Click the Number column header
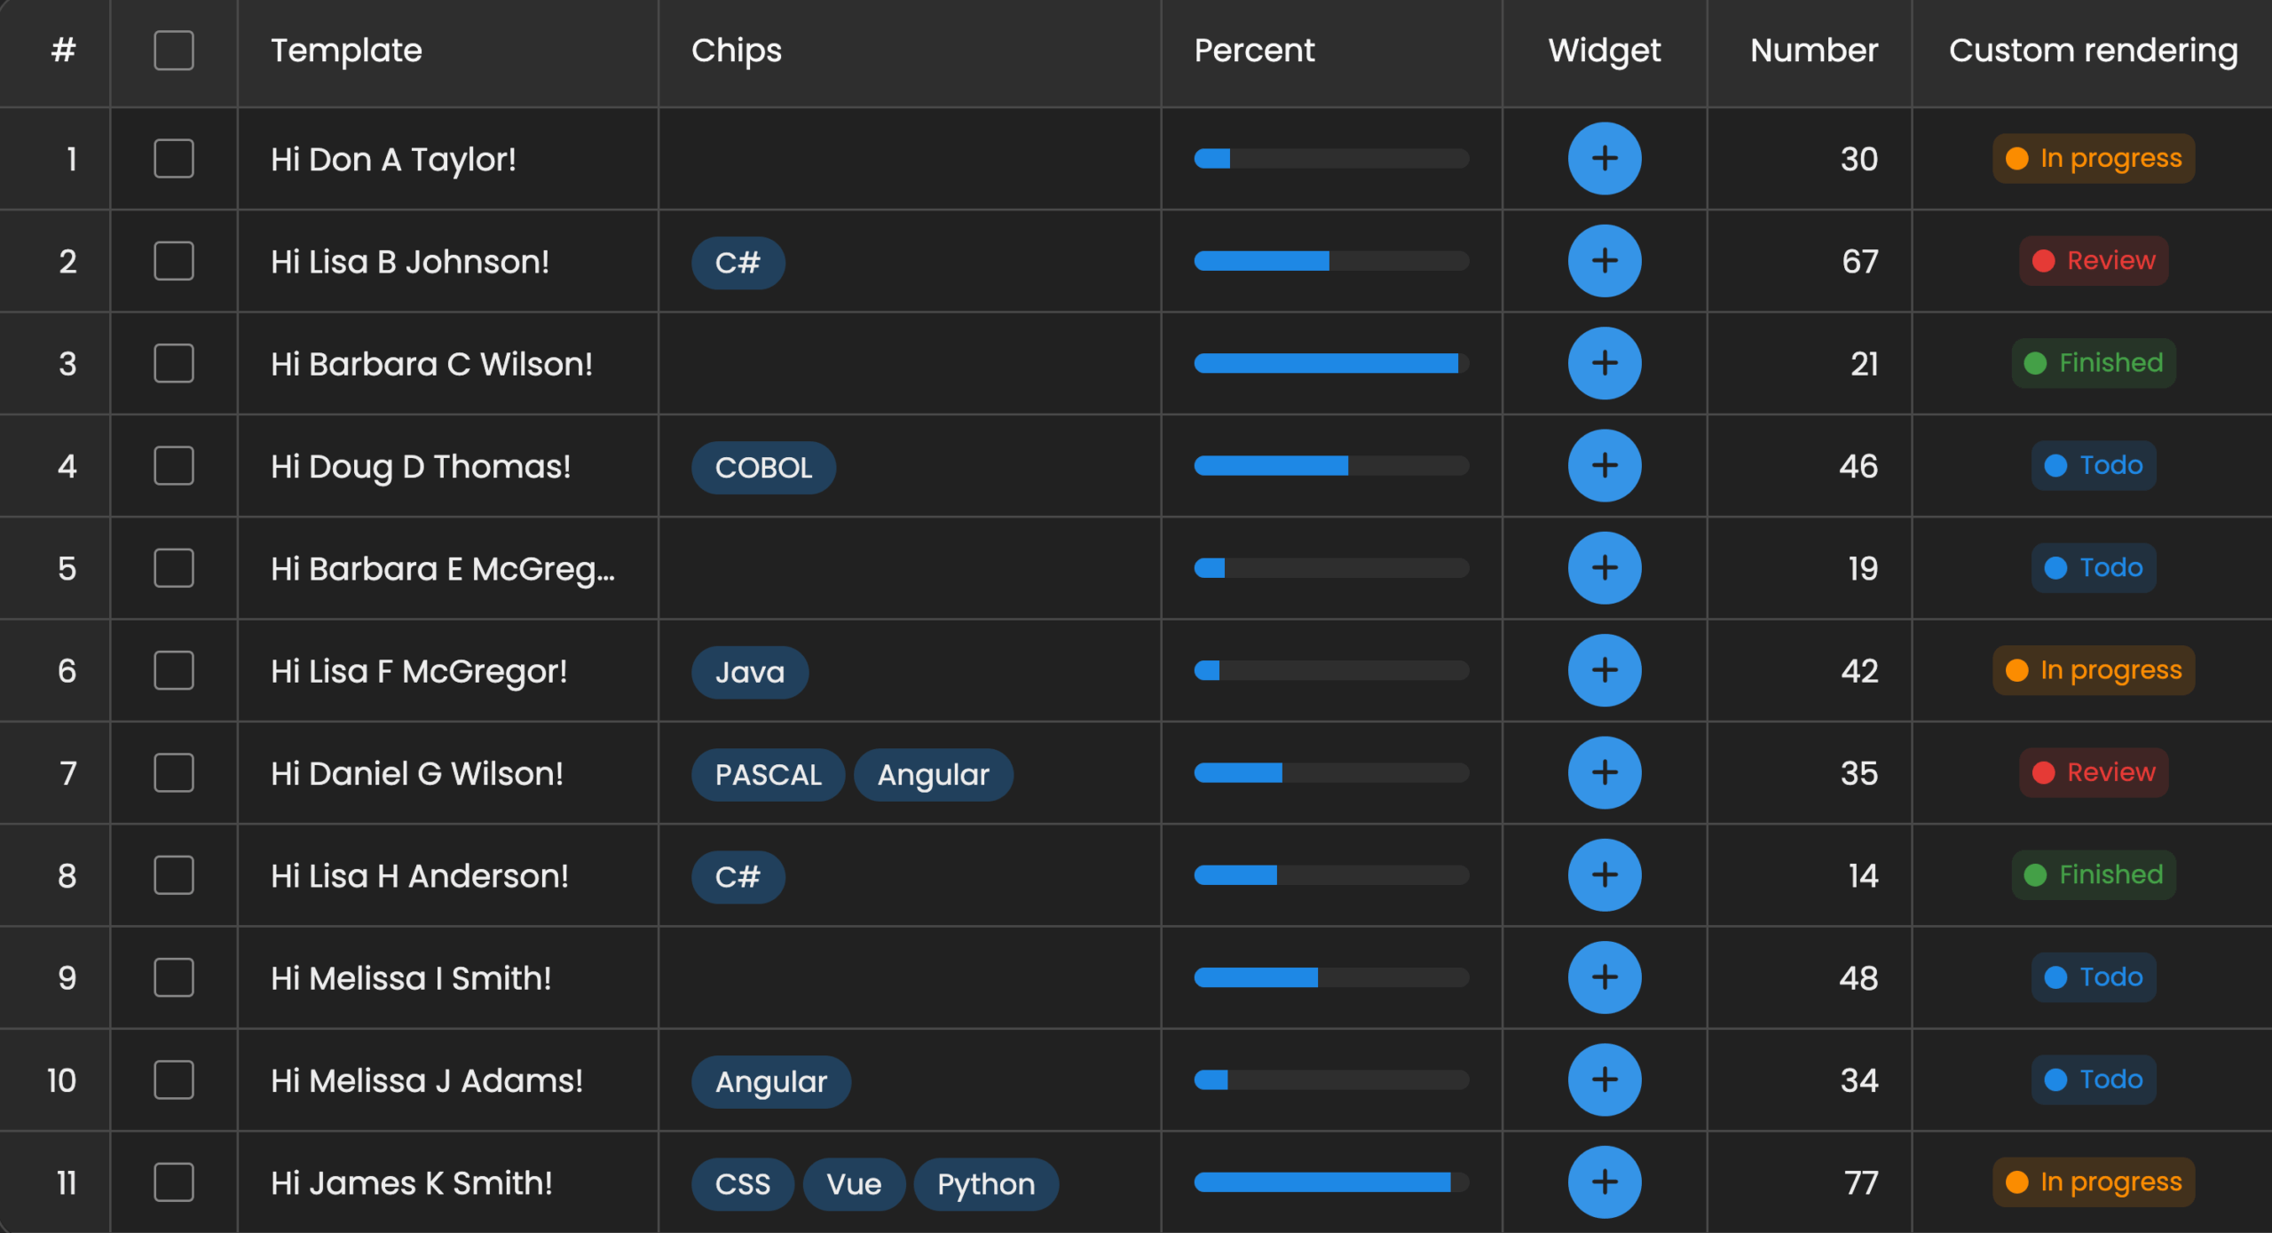Viewport: 2272px width, 1233px height. [1813, 51]
